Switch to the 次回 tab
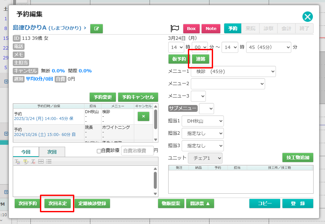325x224 pixels. (52, 152)
